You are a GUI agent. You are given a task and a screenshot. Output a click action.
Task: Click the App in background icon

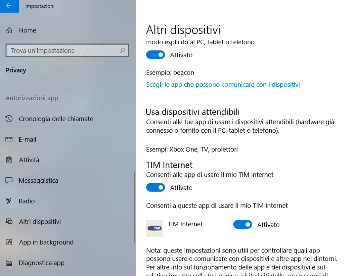(9, 242)
